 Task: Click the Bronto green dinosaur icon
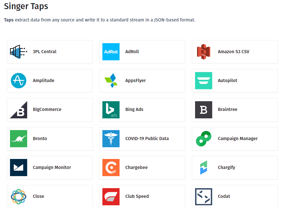pos(19,139)
